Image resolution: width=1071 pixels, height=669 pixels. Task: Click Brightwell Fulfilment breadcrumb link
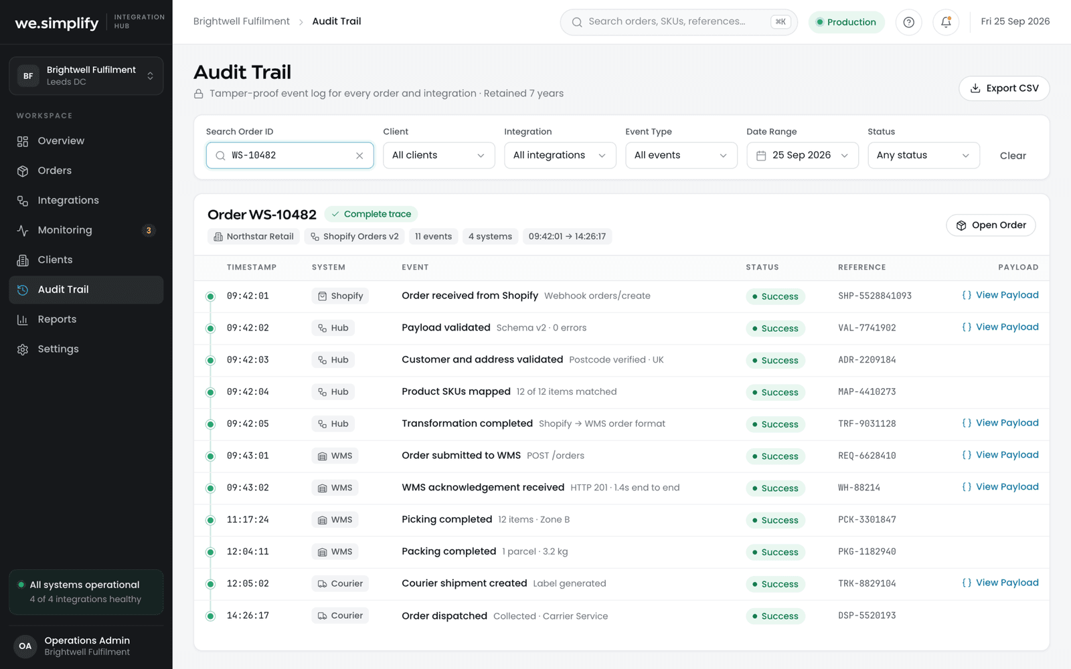(242, 21)
